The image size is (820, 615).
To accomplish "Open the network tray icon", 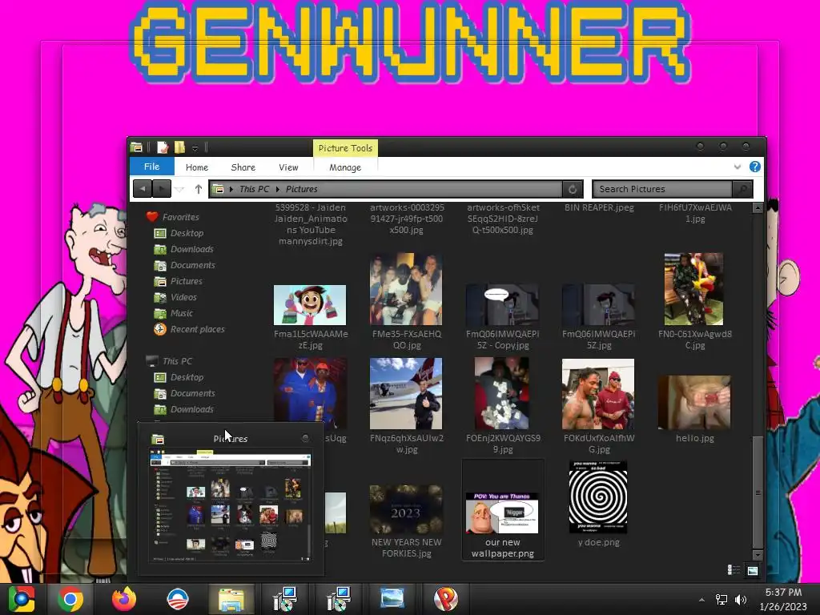I will 722,600.
